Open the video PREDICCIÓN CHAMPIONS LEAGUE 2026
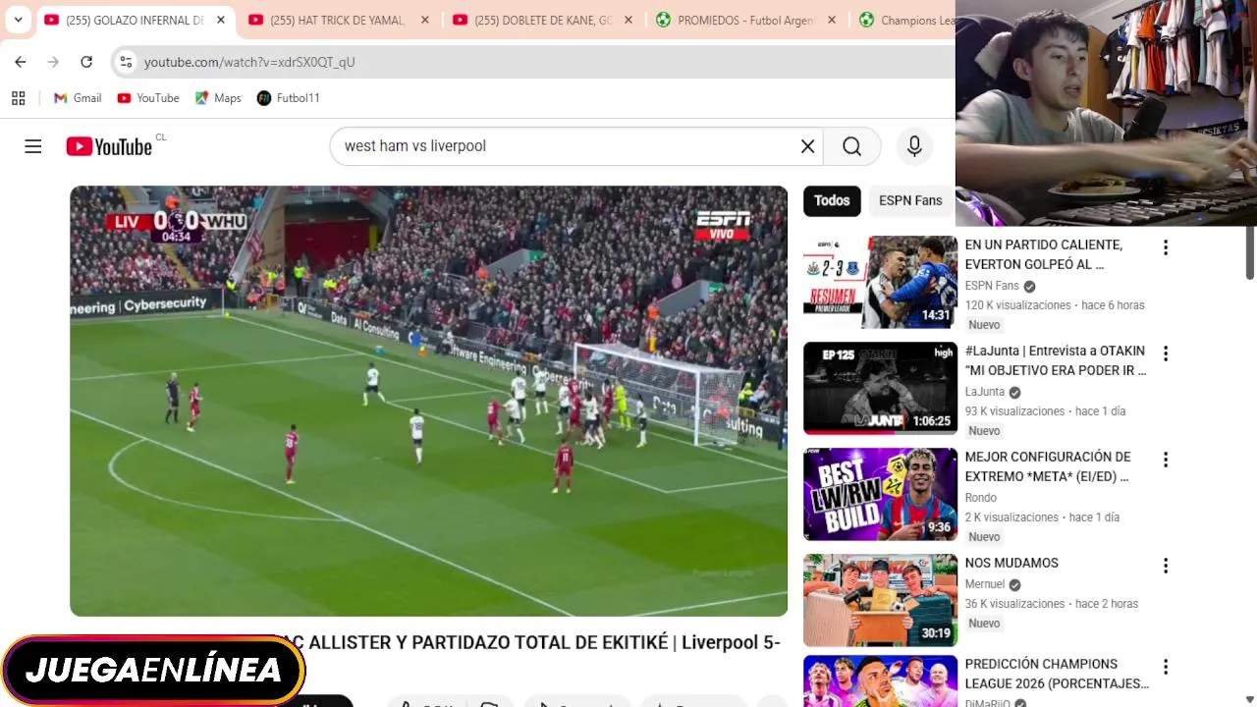1257x707 pixels. point(1057,674)
